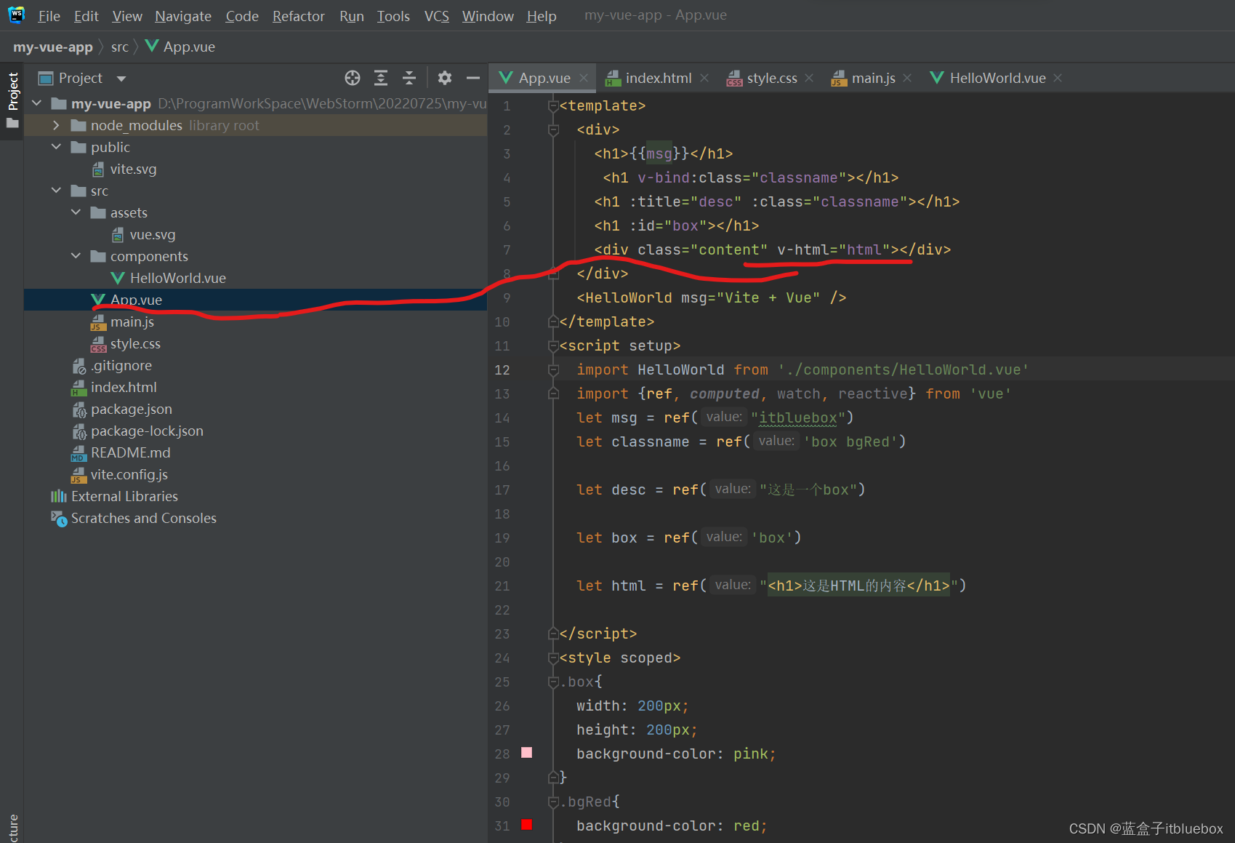The width and height of the screenshot is (1235, 843).
Task: Open the Tools menu
Action: point(393,16)
